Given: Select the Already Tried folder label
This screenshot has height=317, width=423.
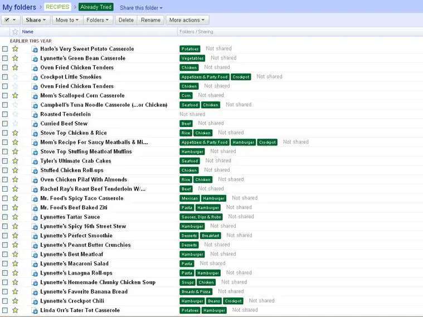Looking at the screenshot, I should (x=96, y=7).
